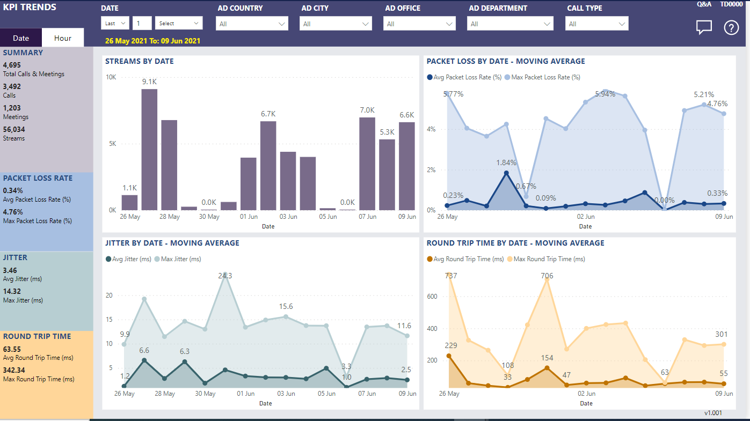
Task: Click the '26 May 2021 To: 09 Jun 2021' text
Action: [x=151, y=40]
